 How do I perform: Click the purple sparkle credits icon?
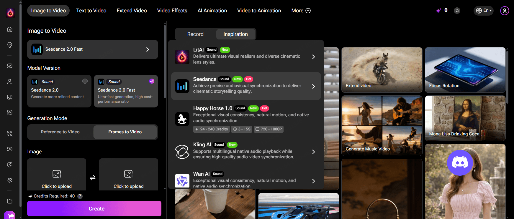(438, 11)
